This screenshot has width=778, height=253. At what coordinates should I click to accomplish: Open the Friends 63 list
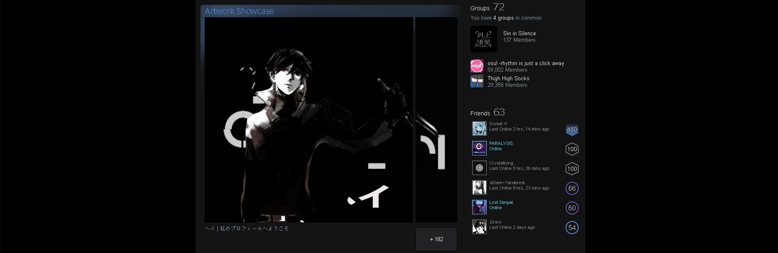click(x=487, y=113)
